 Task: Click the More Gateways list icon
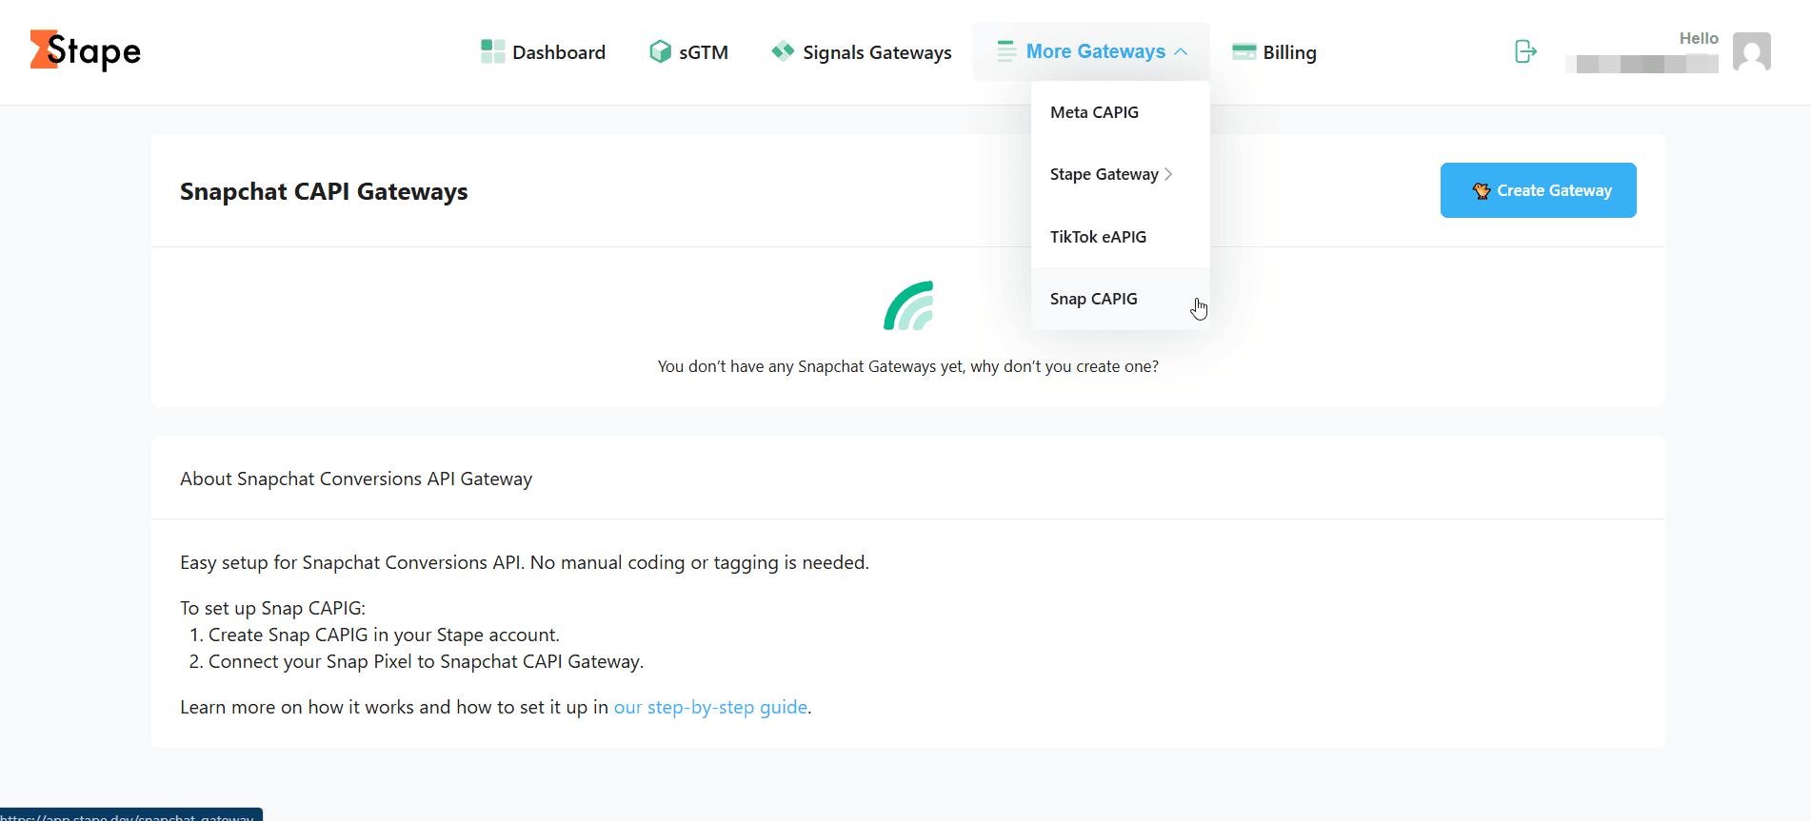[1006, 51]
